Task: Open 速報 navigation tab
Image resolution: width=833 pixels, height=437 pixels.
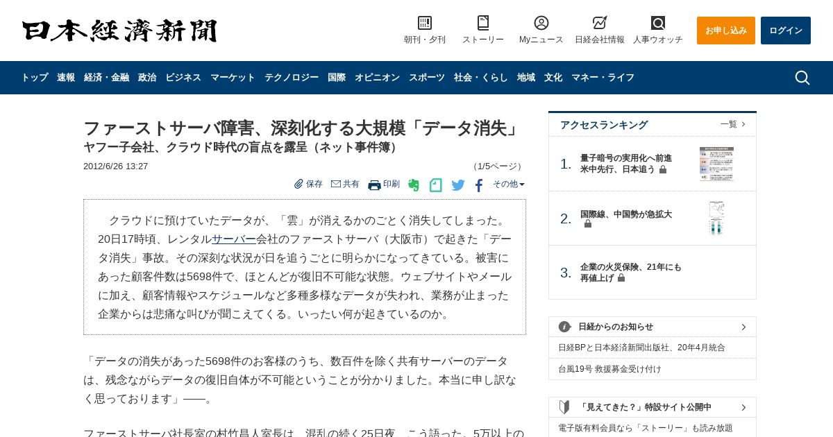Action: coord(66,78)
